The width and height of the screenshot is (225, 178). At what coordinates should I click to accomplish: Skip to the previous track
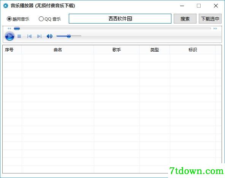(x=29, y=36)
